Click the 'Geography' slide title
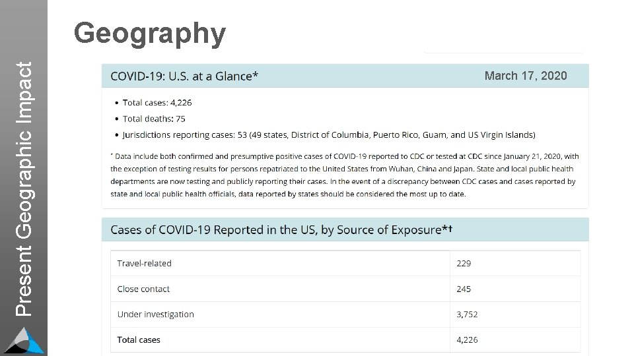Viewport: 634px width, 356px height. [150, 33]
